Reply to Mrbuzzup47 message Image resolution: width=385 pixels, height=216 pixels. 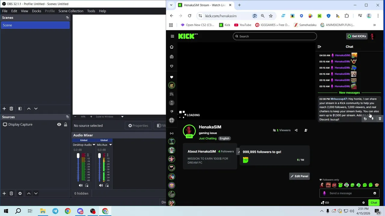pos(365,119)
